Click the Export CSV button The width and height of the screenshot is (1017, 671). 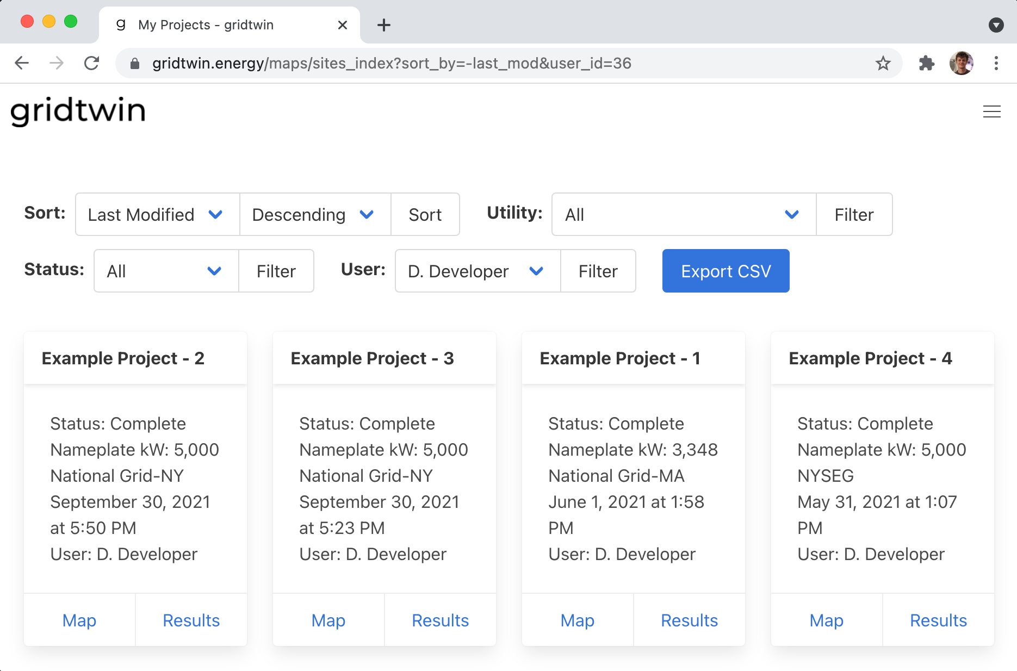[725, 271]
